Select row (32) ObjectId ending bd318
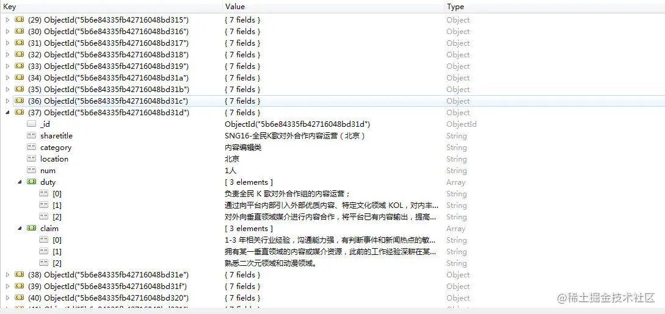Screen dimensions: 665x314 coord(108,55)
